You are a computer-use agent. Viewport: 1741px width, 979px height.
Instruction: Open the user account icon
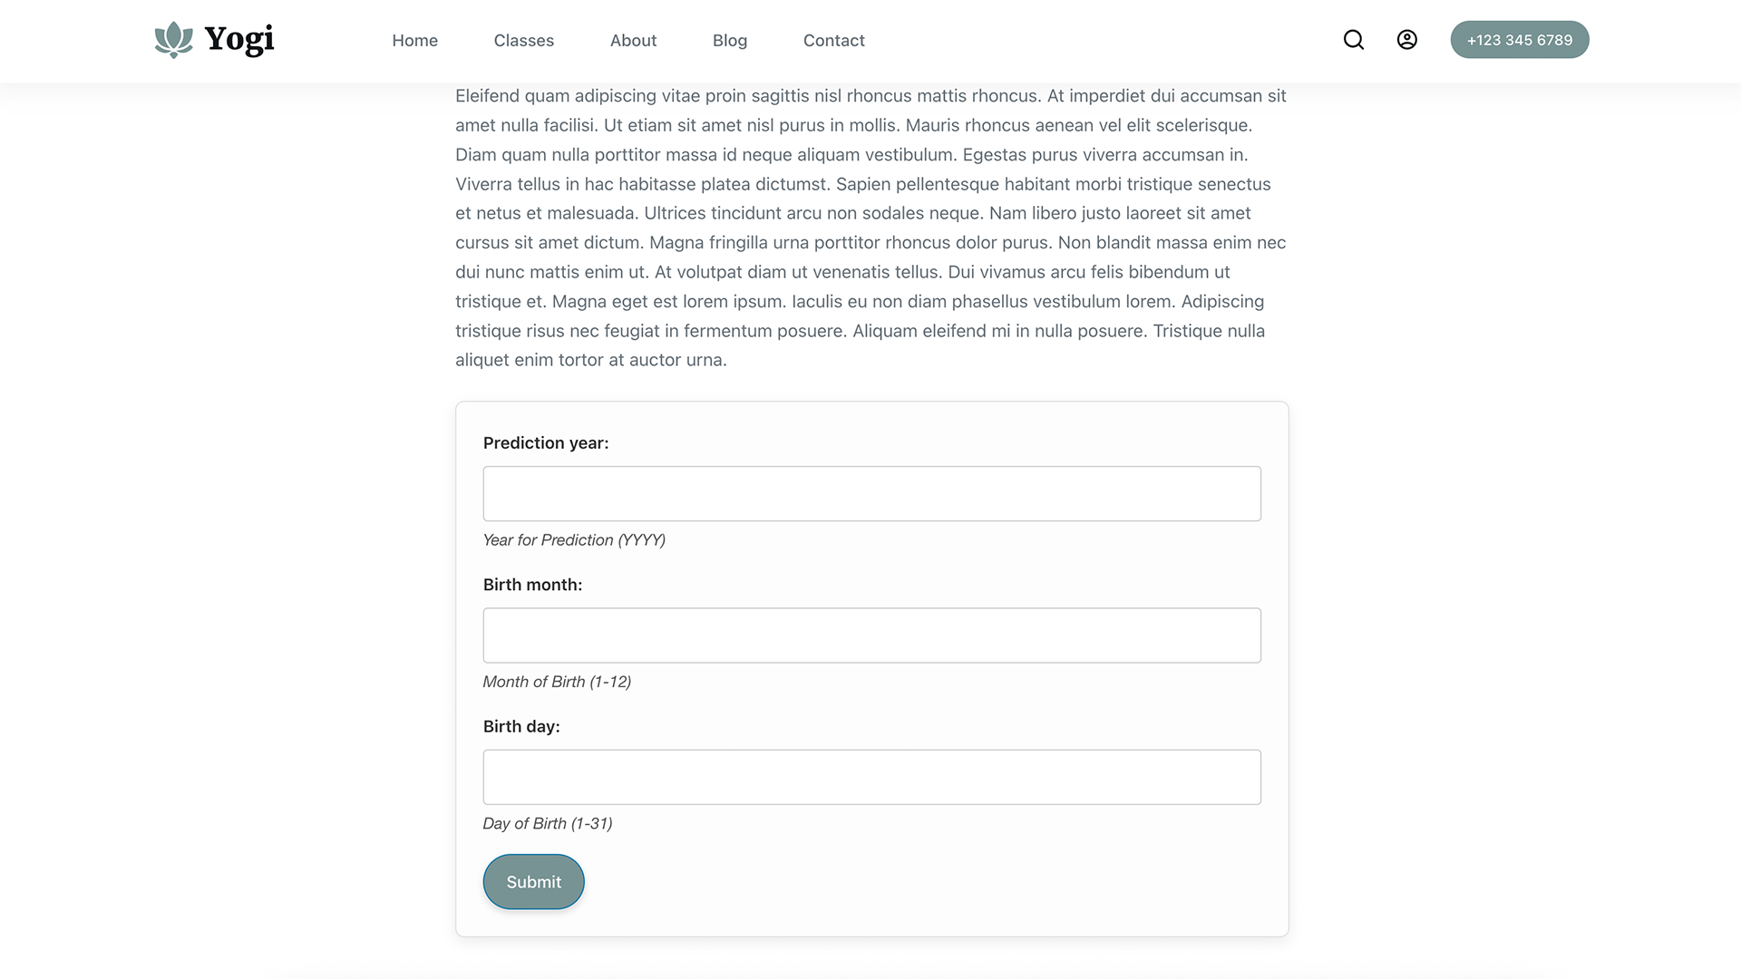tap(1406, 40)
